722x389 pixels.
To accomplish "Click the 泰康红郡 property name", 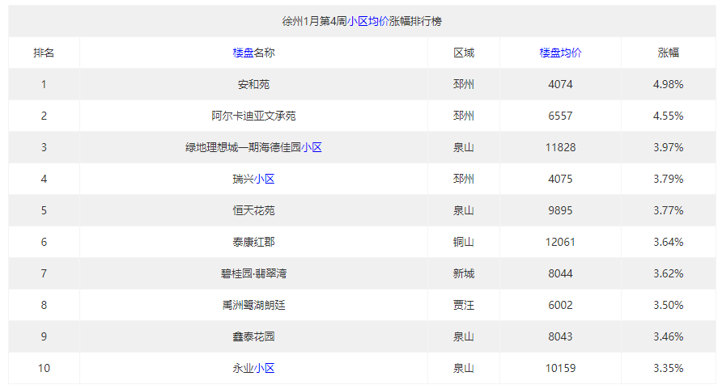I will (x=253, y=243).
